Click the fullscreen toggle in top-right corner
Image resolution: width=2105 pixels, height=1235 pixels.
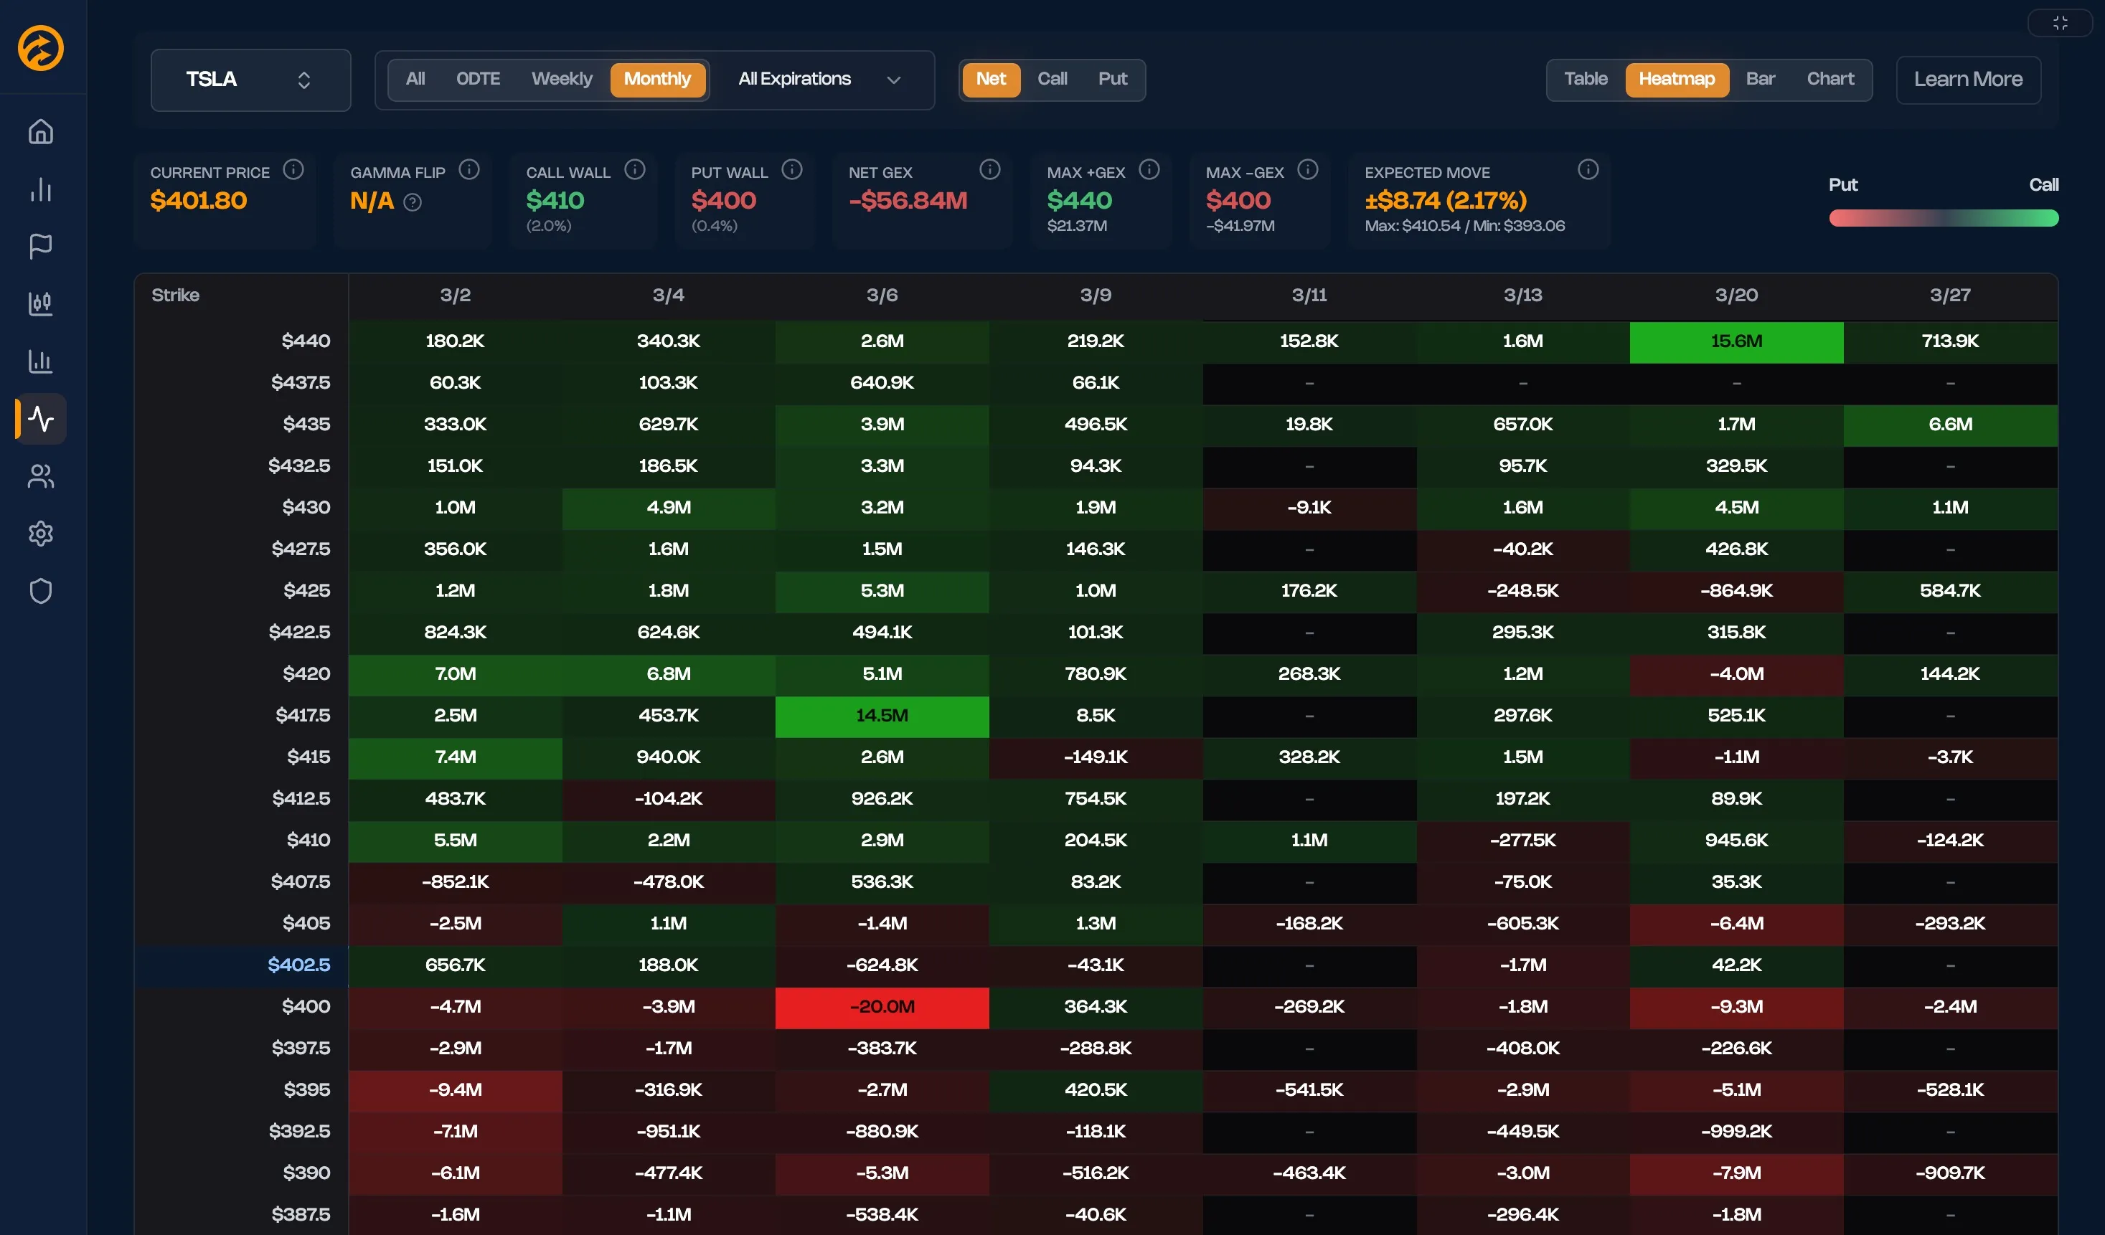(2060, 22)
